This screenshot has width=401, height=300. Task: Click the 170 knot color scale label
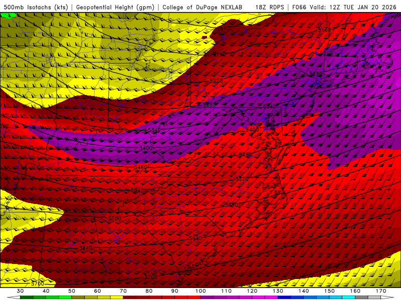pyautogui.click(x=381, y=291)
